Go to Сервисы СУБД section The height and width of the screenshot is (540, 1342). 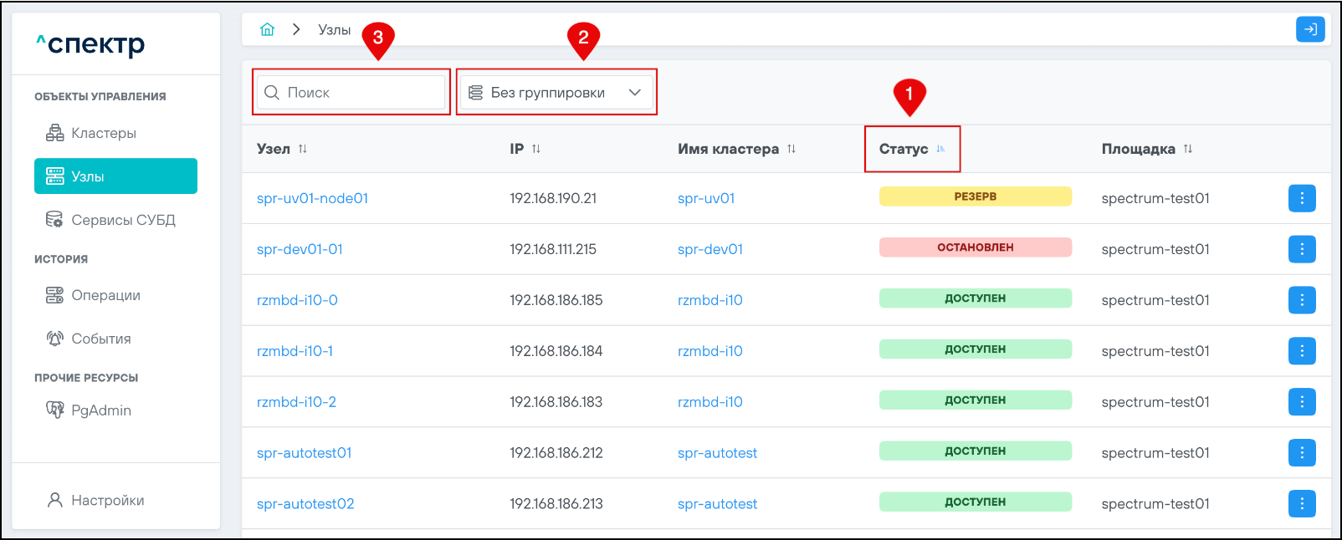[122, 220]
